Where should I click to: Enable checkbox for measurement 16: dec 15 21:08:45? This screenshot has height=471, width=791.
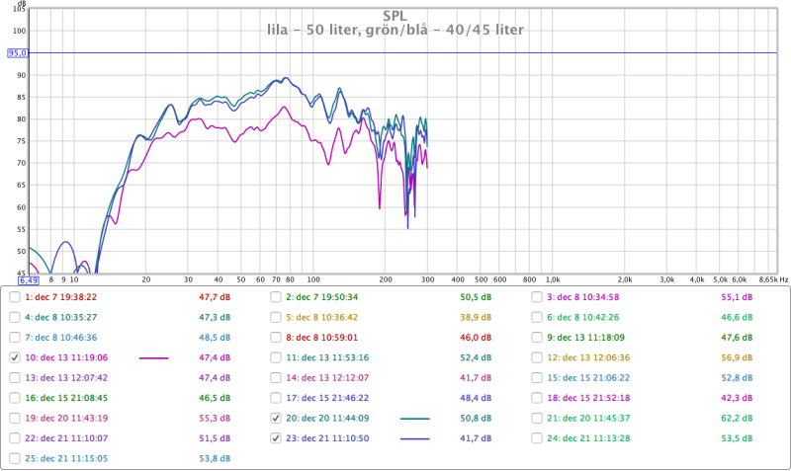click(x=15, y=398)
